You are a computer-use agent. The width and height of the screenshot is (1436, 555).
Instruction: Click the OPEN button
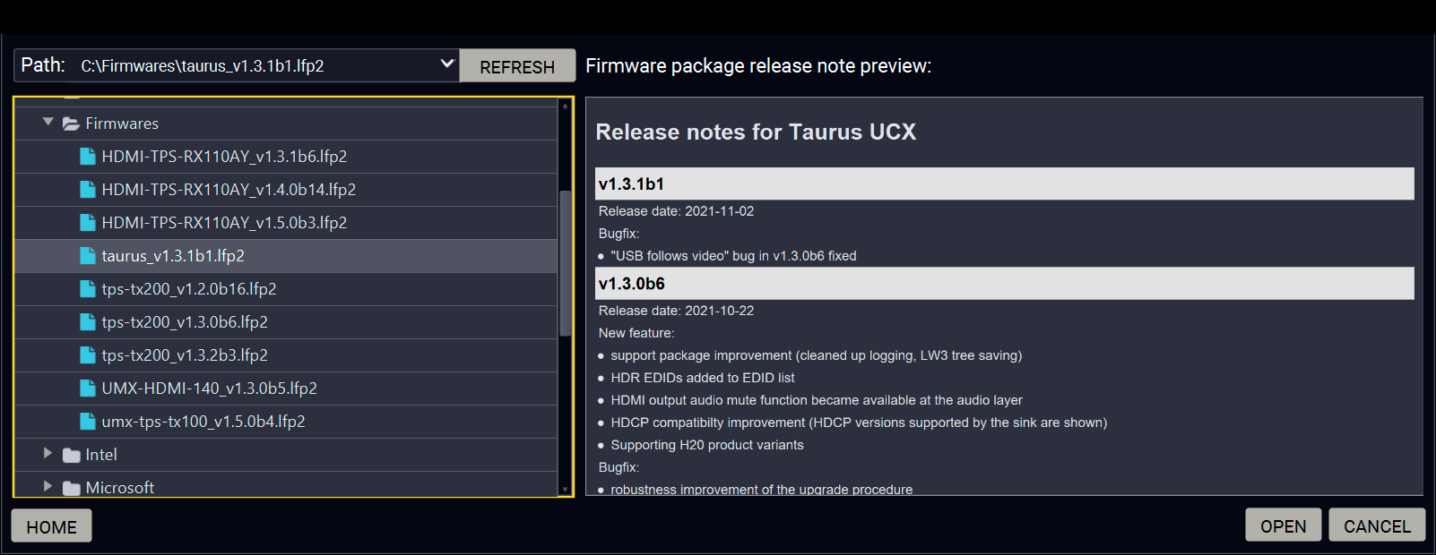(1283, 526)
